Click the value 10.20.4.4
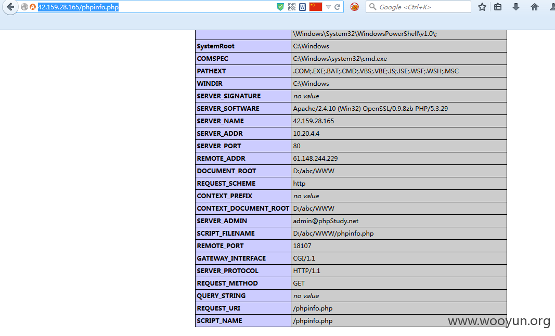Screen dimensions: 555x336 coord(306,134)
